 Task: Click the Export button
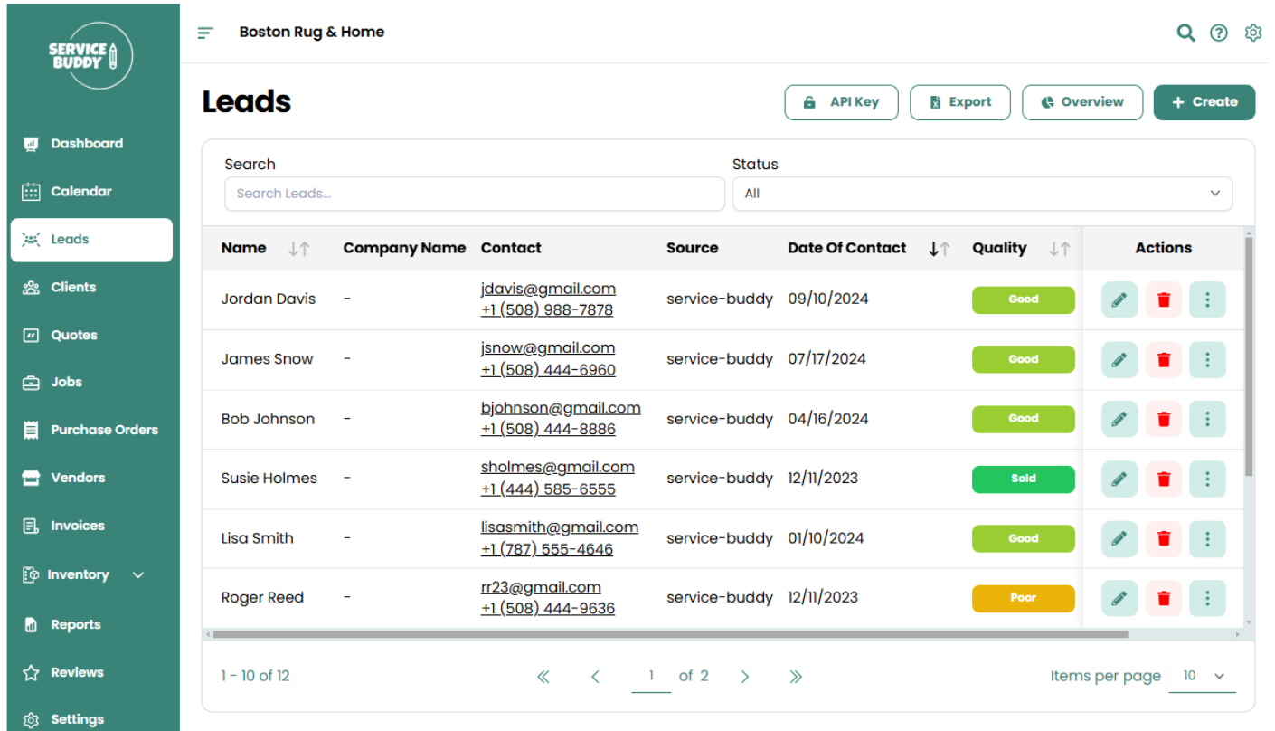pyautogui.click(x=960, y=102)
